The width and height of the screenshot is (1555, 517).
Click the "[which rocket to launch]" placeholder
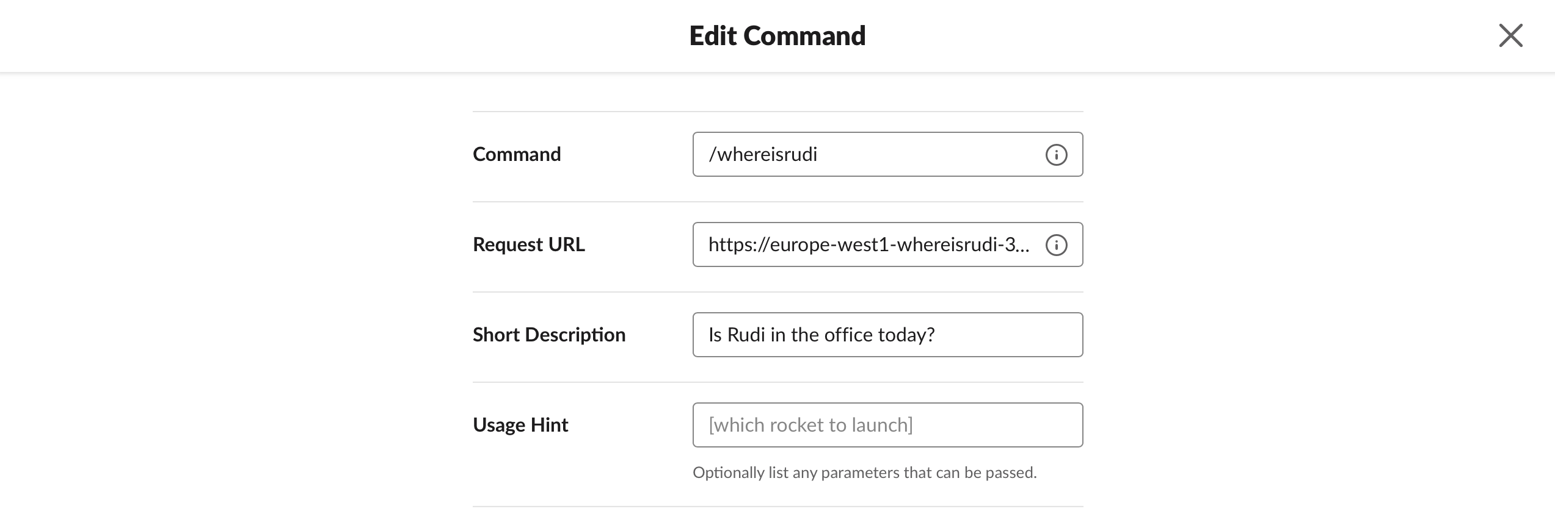[810, 425]
